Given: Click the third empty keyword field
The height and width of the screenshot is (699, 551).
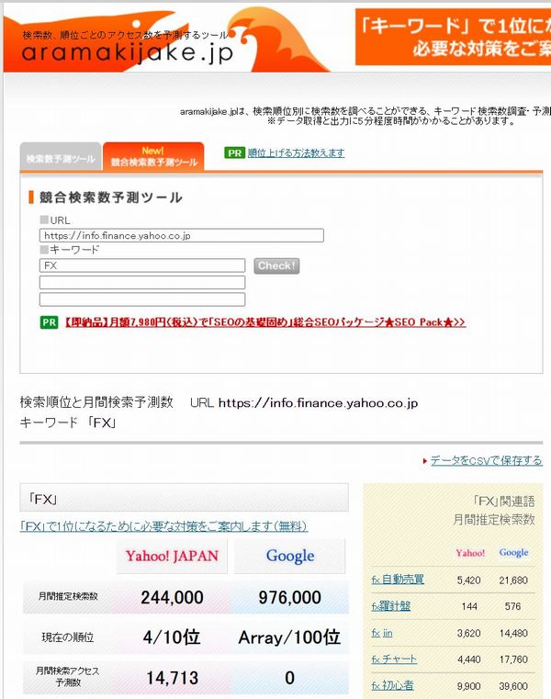Looking at the screenshot, I should point(142,299).
